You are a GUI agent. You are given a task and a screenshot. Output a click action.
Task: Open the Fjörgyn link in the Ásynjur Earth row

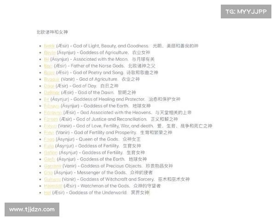pyautogui.click(x=52, y=106)
